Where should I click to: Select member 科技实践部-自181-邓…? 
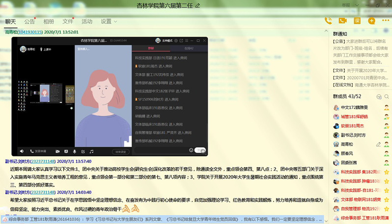coord(361,190)
